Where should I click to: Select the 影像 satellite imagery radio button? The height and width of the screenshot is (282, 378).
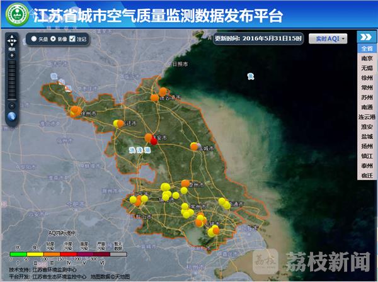[53, 39]
